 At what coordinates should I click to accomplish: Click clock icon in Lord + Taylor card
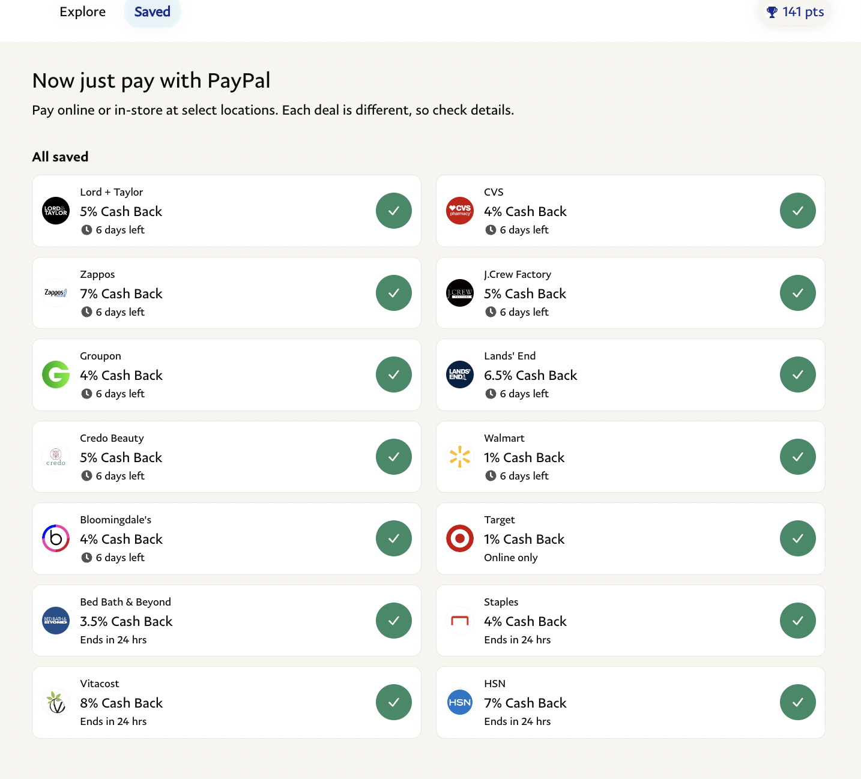[x=86, y=230]
